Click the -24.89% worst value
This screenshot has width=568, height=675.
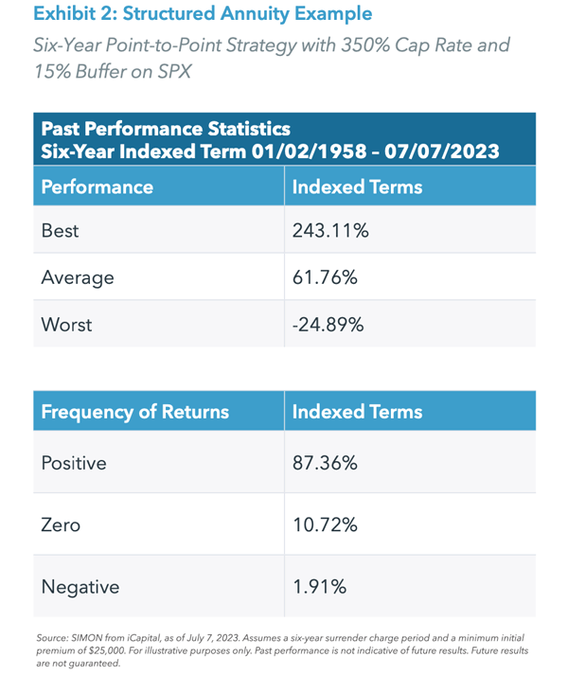tap(328, 325)
